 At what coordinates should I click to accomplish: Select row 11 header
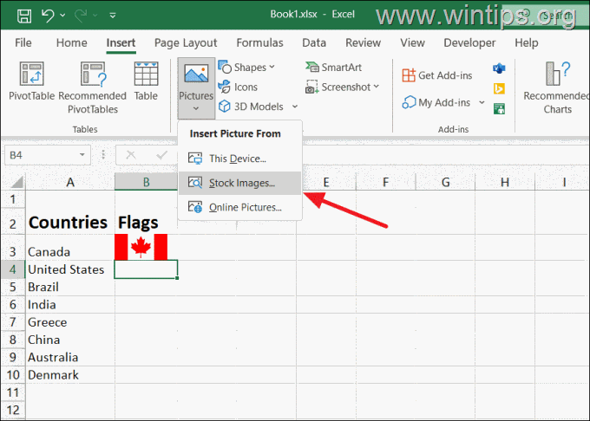coord(13,392)
